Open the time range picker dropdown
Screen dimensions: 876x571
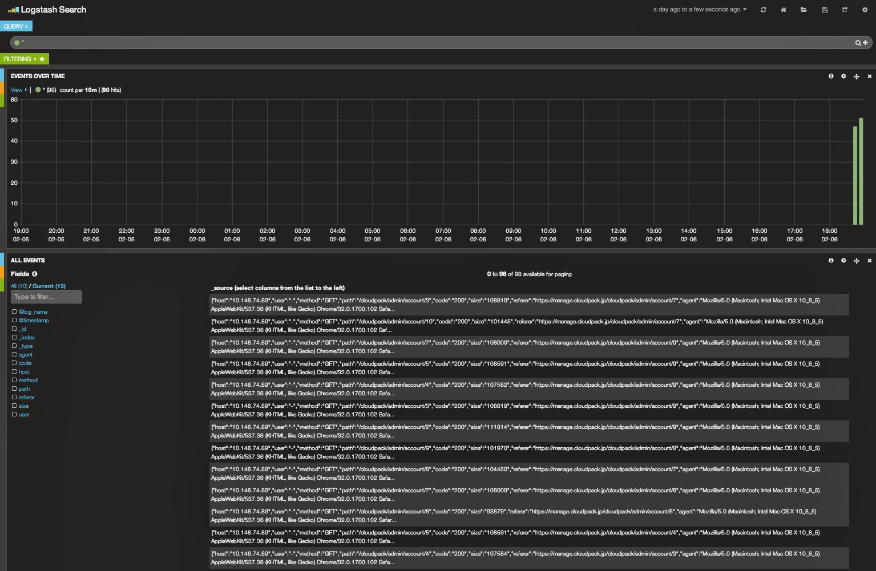699,10
